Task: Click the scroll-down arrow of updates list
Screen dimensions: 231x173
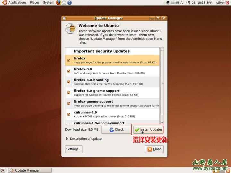Action: [x=162, y=122]
